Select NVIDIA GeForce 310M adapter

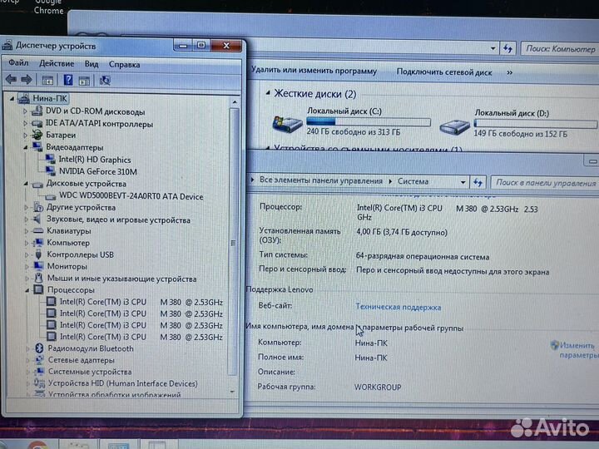click(x=98, y=171)
